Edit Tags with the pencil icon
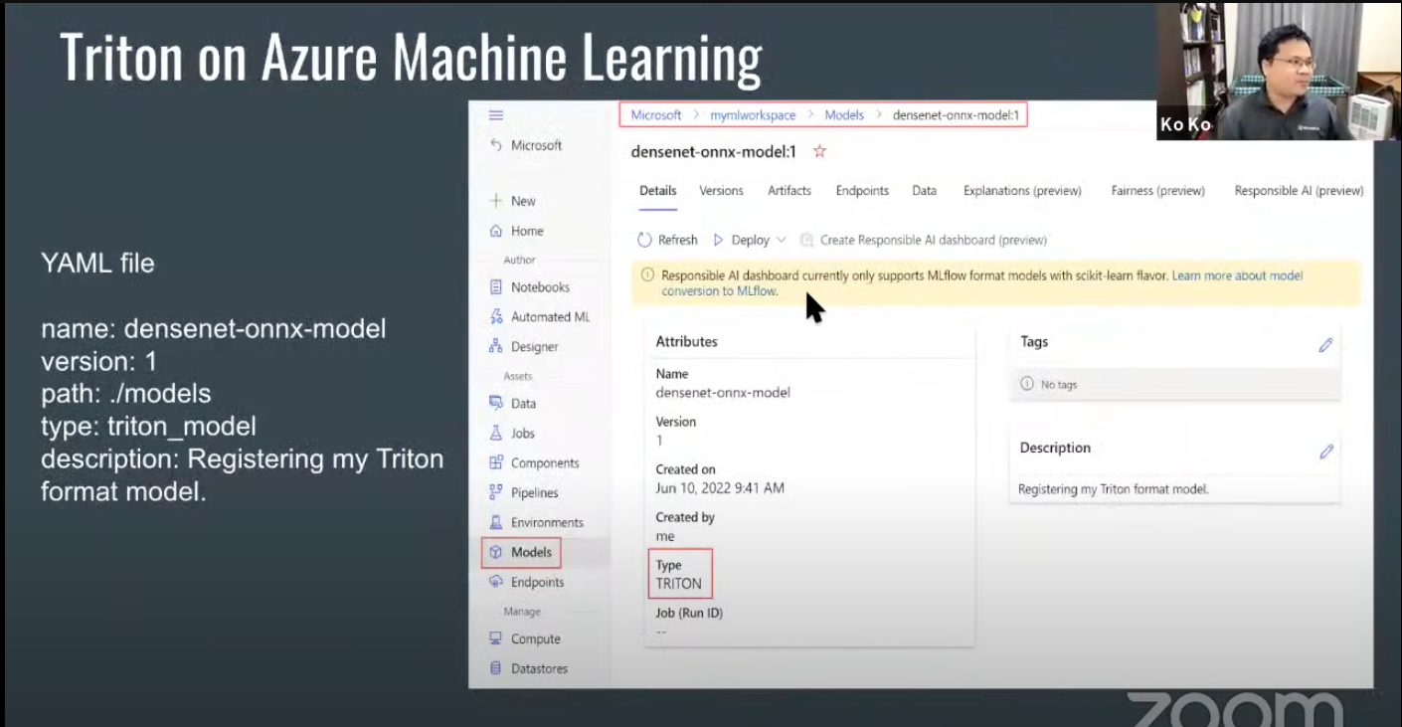1402x727 pixels. [1325, 345]
